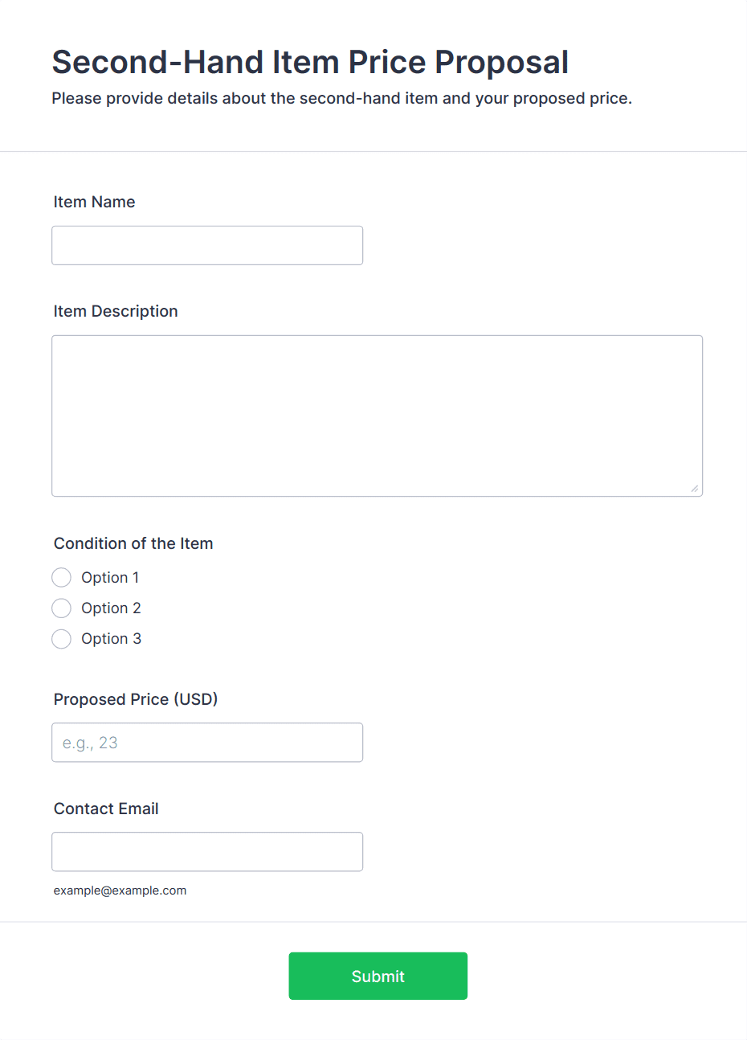Click the "Option 1" label text
The width and height of the screenshot is (747, 1040).
point(110,578)
